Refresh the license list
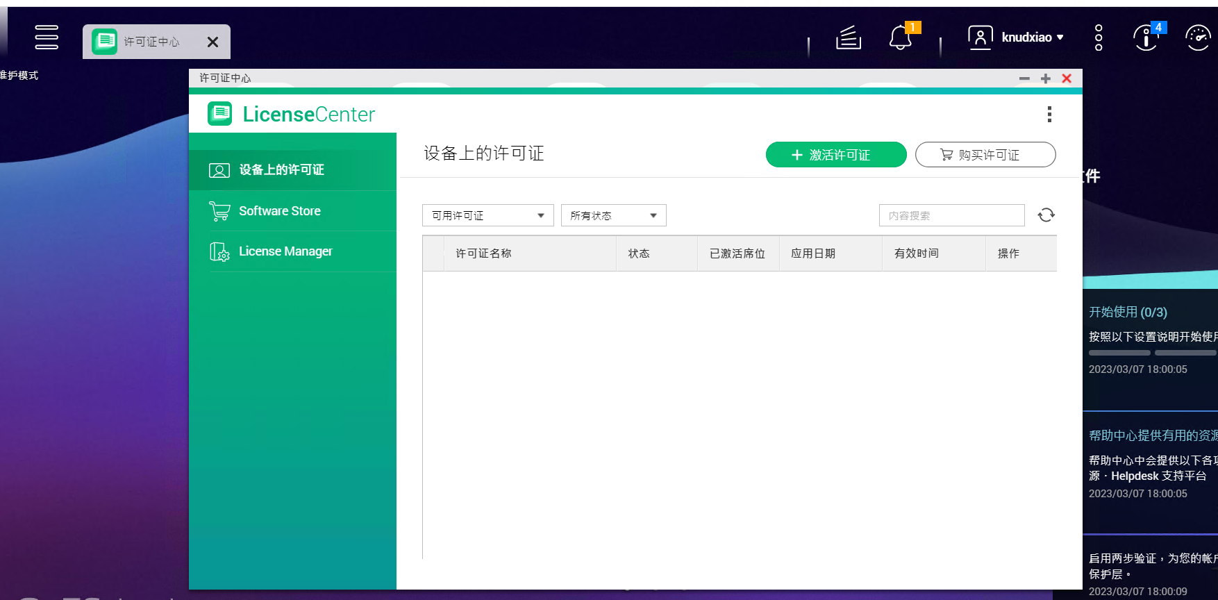 click(x=1046, y=215)
